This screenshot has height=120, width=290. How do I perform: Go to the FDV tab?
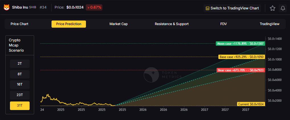tap(223, 24)
